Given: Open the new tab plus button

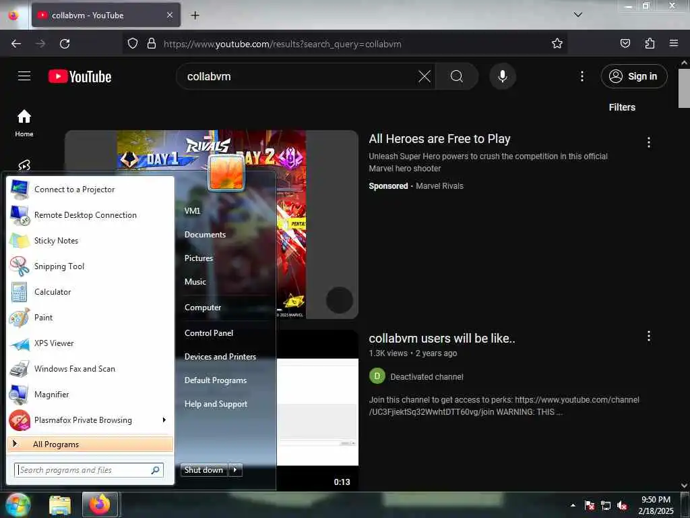Looking at the screenshot, I should tap(195, 16).
